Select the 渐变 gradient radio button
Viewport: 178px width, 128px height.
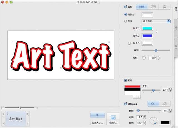[x=125, y=21]
